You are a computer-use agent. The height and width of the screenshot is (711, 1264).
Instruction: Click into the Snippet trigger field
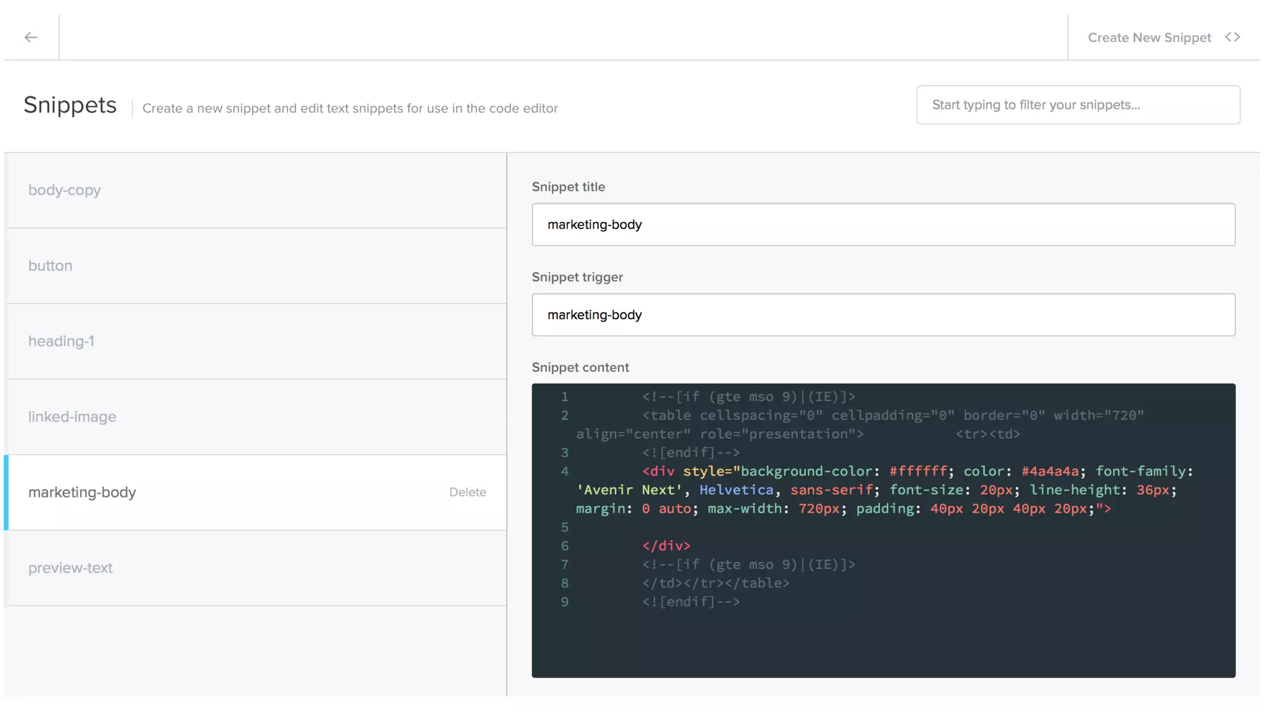[883, 315]
